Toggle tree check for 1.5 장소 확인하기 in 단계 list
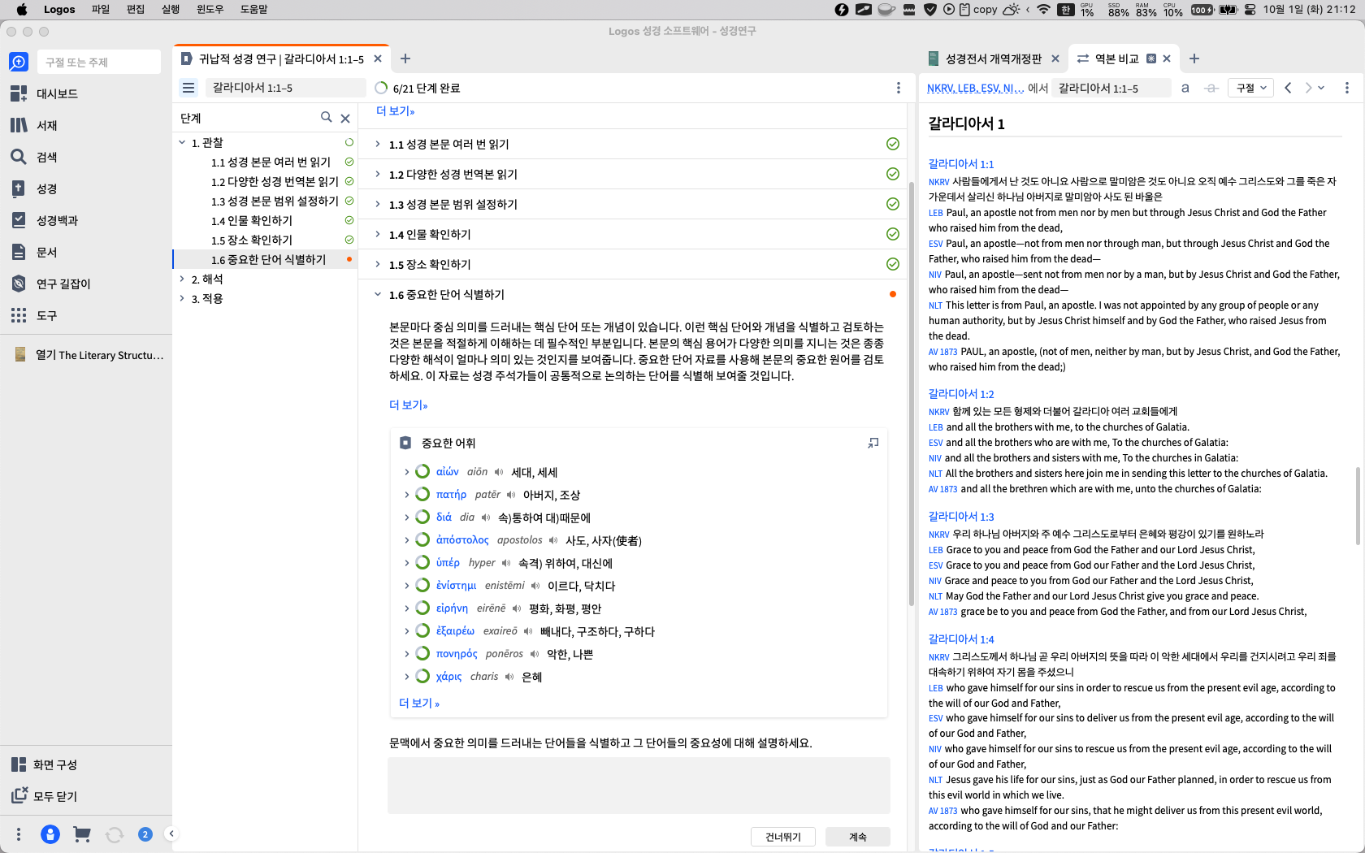Screen dimensions: 1365x853 point(349,240)
